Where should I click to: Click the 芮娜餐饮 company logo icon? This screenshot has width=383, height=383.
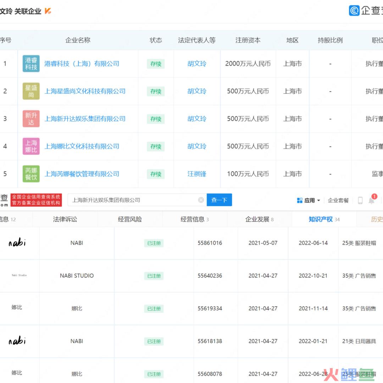(x=31, y=174)
